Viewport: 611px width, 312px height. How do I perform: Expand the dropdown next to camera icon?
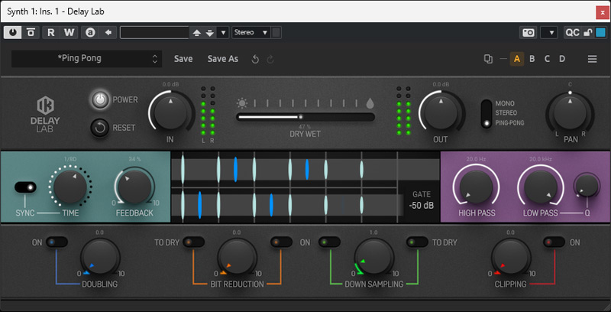[x=548, y=32]
